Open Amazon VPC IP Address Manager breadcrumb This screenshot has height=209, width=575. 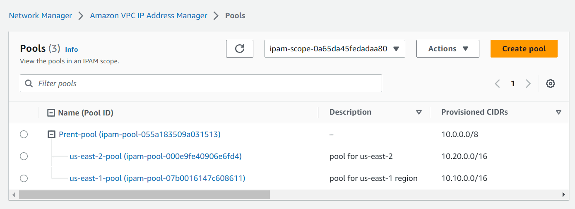pos(149,16)
